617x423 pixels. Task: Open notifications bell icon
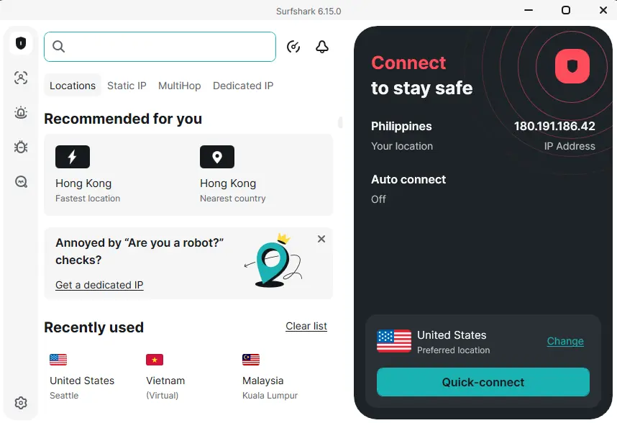pos(322,47)
